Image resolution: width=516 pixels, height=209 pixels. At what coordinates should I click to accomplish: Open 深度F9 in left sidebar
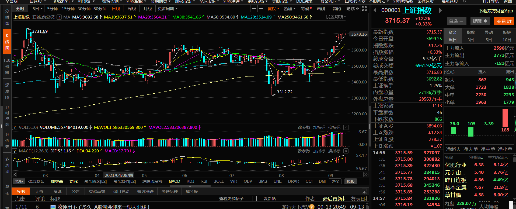click(x=7, y=91)
